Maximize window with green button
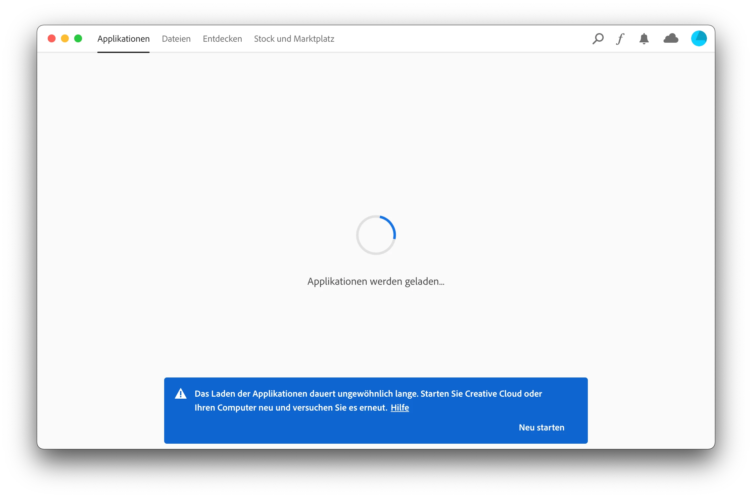Viewport: 752px width, 498px height. [x=78, y=39]
